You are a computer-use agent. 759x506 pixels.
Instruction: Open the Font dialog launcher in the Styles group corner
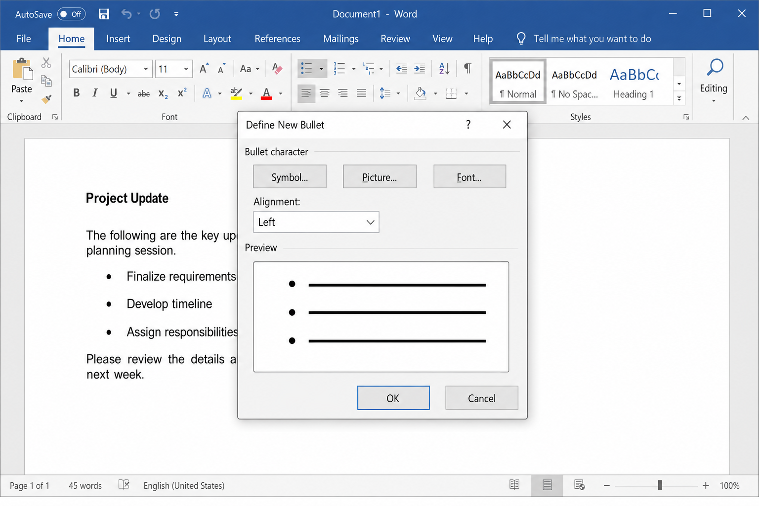(686, 117)
